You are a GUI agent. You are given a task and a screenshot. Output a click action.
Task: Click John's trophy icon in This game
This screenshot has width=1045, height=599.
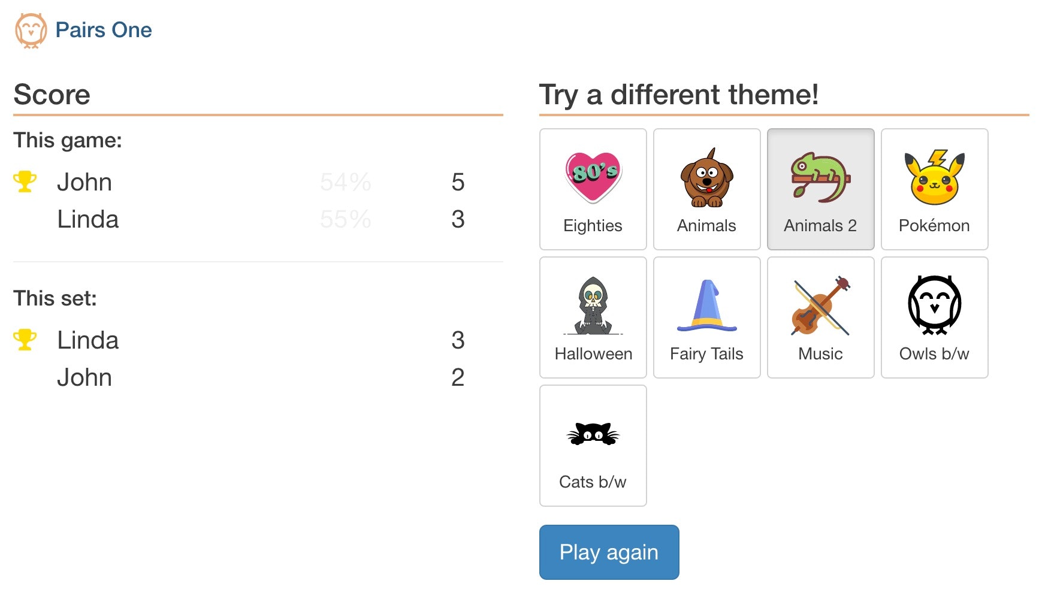point(25,181)
